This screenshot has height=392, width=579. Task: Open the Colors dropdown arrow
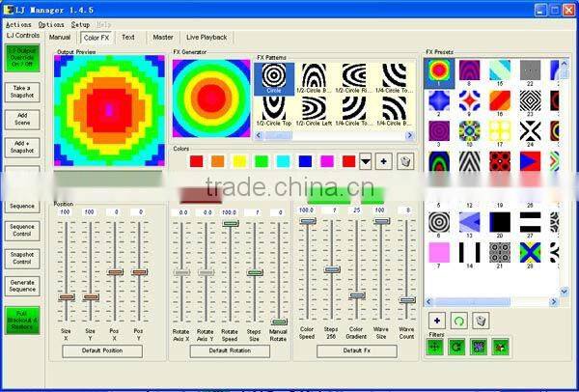point(366,161)
